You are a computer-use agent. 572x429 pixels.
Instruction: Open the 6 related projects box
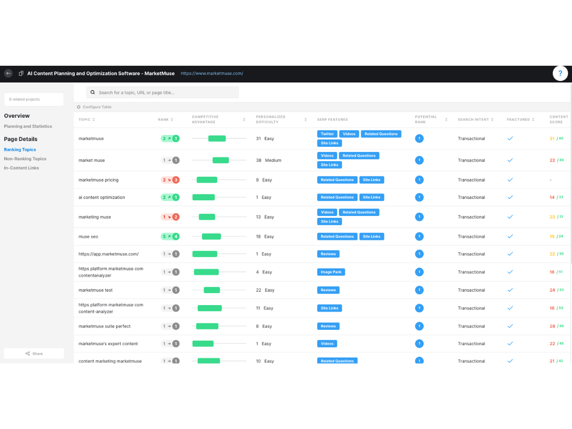34,99
